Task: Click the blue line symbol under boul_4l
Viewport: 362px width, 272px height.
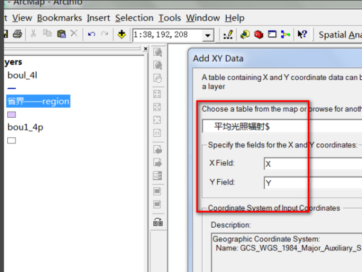Action: (x=11, y=88)
